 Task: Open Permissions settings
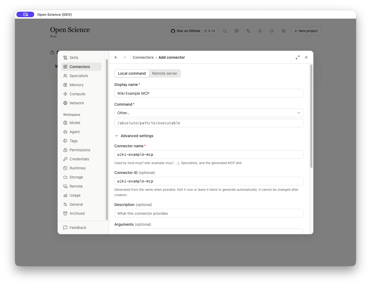point(81,150)
